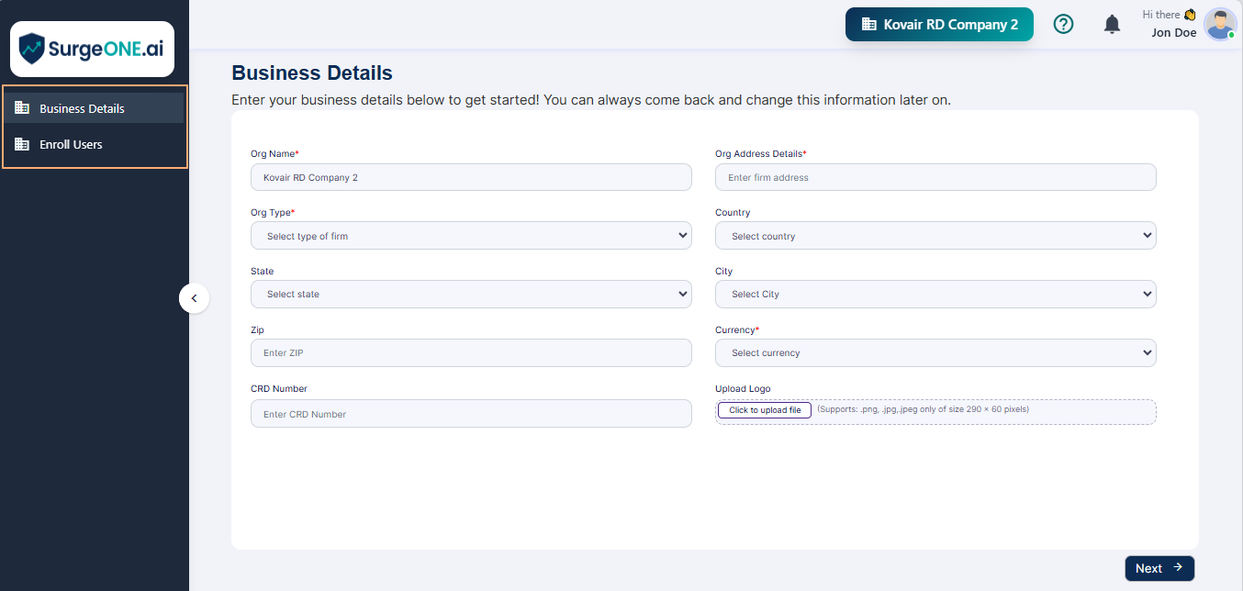Expand the City dropdown
Image resolution: width=1243 pixels, height=591 pixels.
coord(935,295)
